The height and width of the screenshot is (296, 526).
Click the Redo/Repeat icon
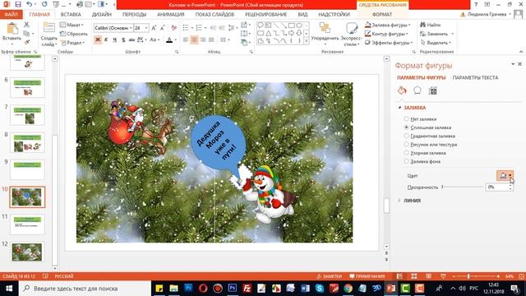point(44,4)
